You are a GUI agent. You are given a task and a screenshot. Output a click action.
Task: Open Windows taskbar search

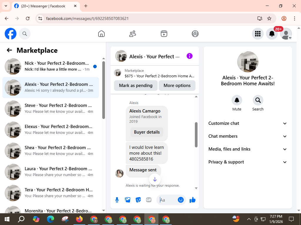(21, 219)
